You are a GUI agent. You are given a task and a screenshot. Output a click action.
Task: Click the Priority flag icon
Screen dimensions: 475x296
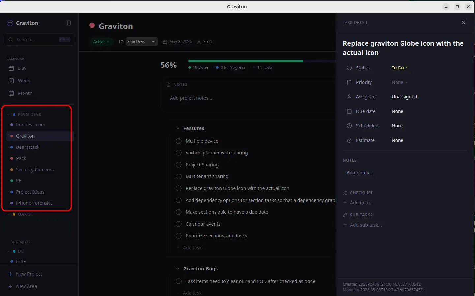coord(349,82)
